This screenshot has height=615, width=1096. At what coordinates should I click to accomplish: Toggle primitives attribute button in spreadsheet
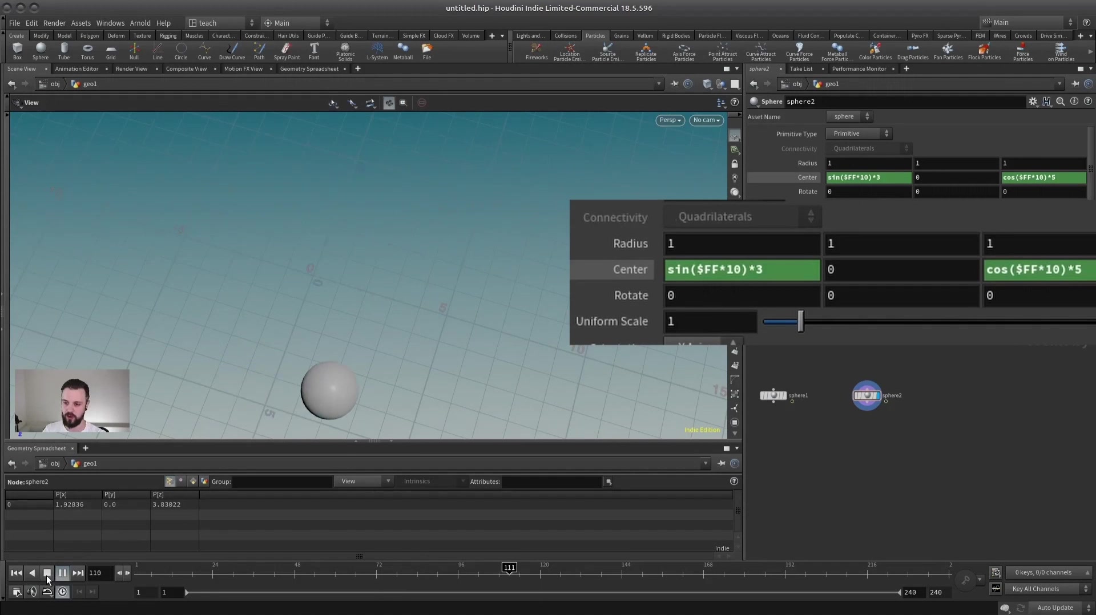pyautogui.click(x=192, y=482)
